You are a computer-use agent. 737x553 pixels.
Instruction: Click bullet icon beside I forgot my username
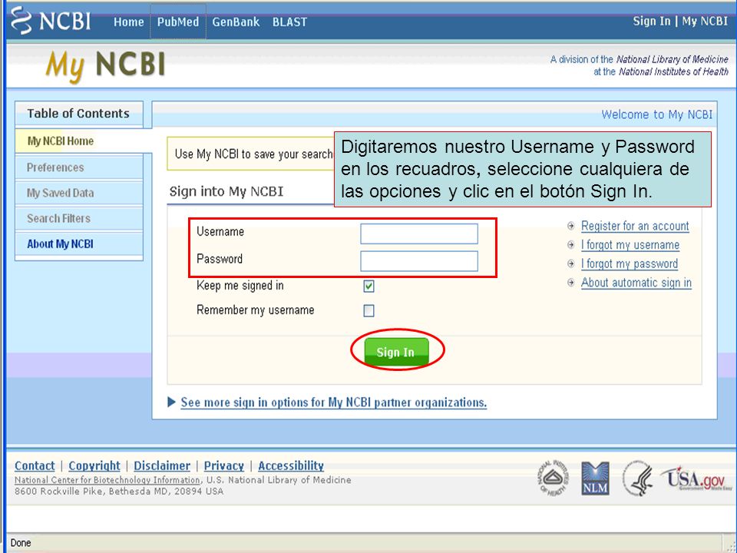pos(571,245)
